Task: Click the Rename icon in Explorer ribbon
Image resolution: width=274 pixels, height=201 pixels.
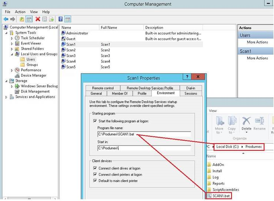Action: pyautogui.click(x=259, y=123)
